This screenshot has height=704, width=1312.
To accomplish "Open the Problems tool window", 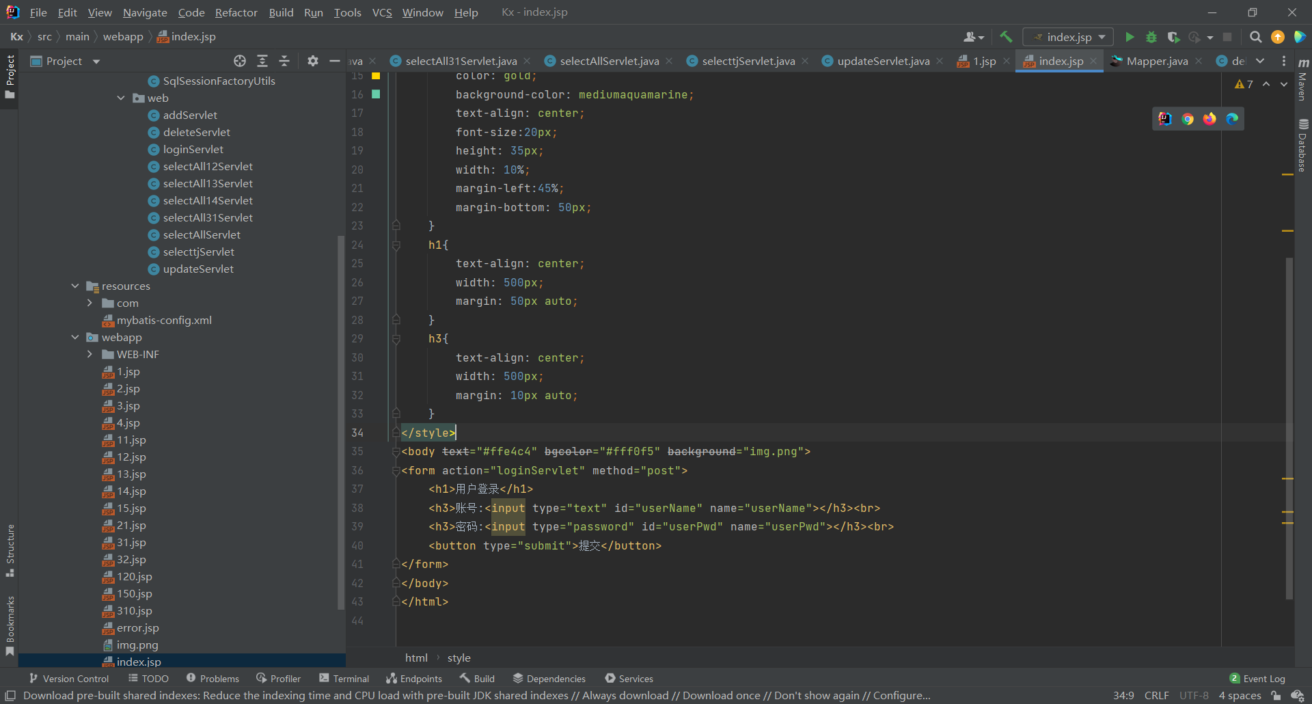I will pos(213,679).
